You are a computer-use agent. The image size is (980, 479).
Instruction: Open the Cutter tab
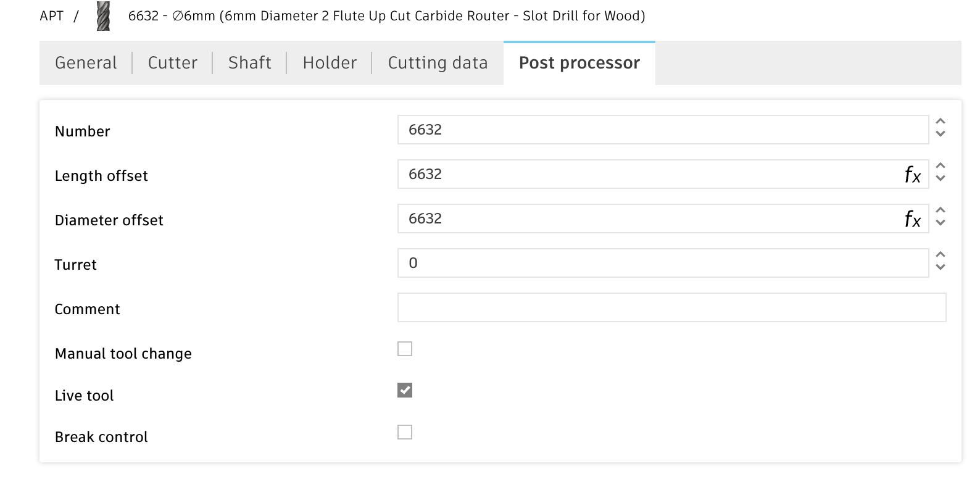(173, 63)
